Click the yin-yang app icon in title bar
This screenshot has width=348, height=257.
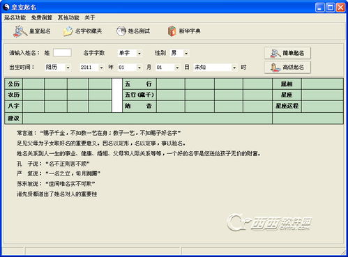tap(6, 7)
